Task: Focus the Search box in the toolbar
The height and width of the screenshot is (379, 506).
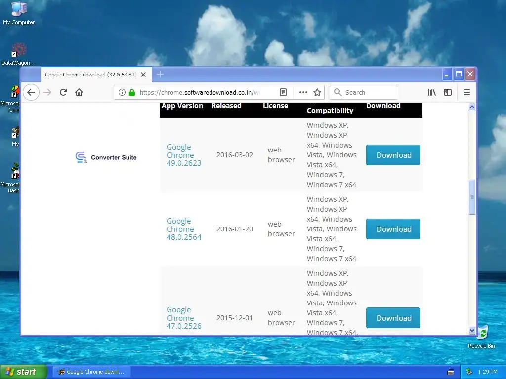Action: click(363, 92)
